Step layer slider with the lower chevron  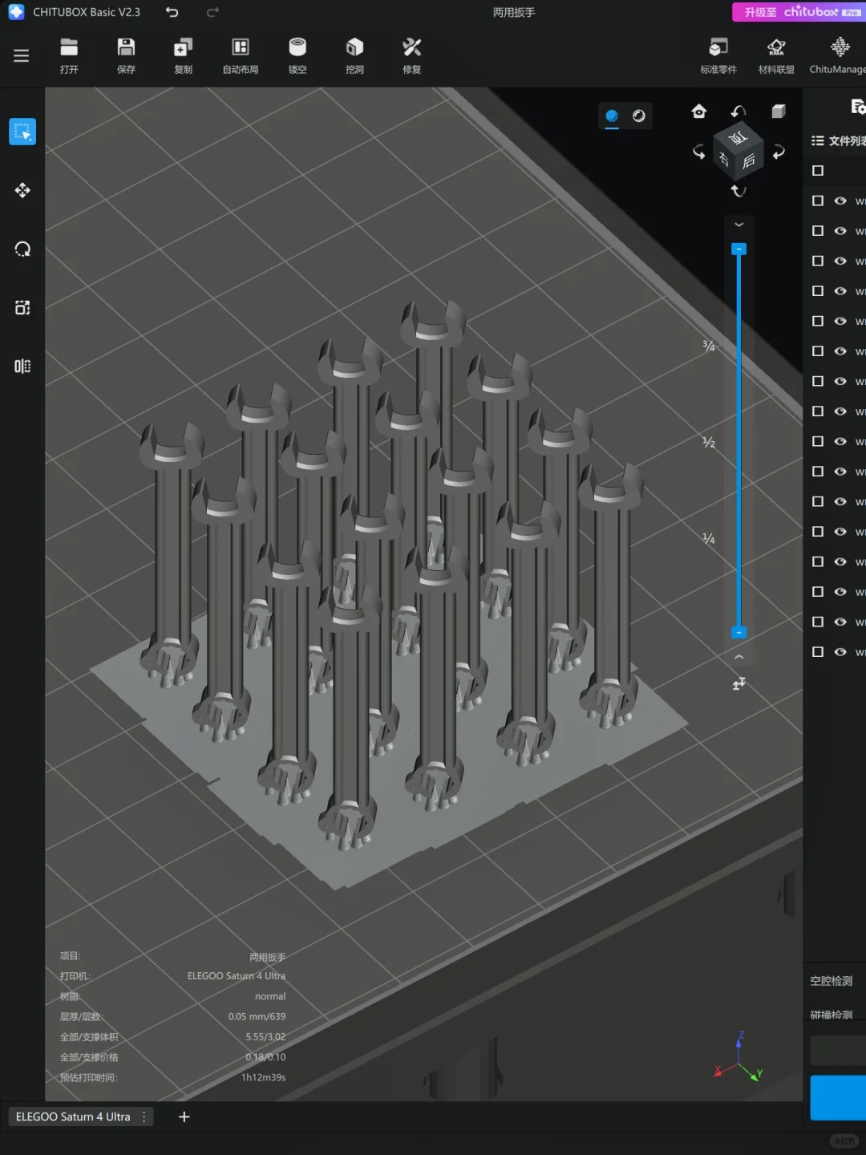[x=739, y=657]
